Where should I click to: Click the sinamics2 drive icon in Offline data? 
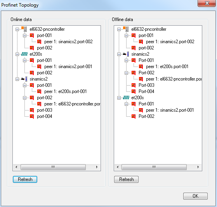[126, 54]
